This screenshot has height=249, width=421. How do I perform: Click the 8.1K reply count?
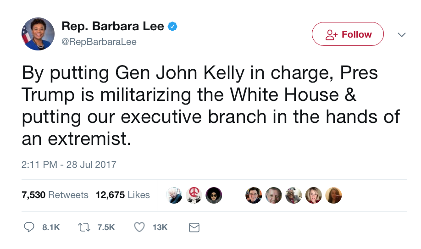(51, 227)
